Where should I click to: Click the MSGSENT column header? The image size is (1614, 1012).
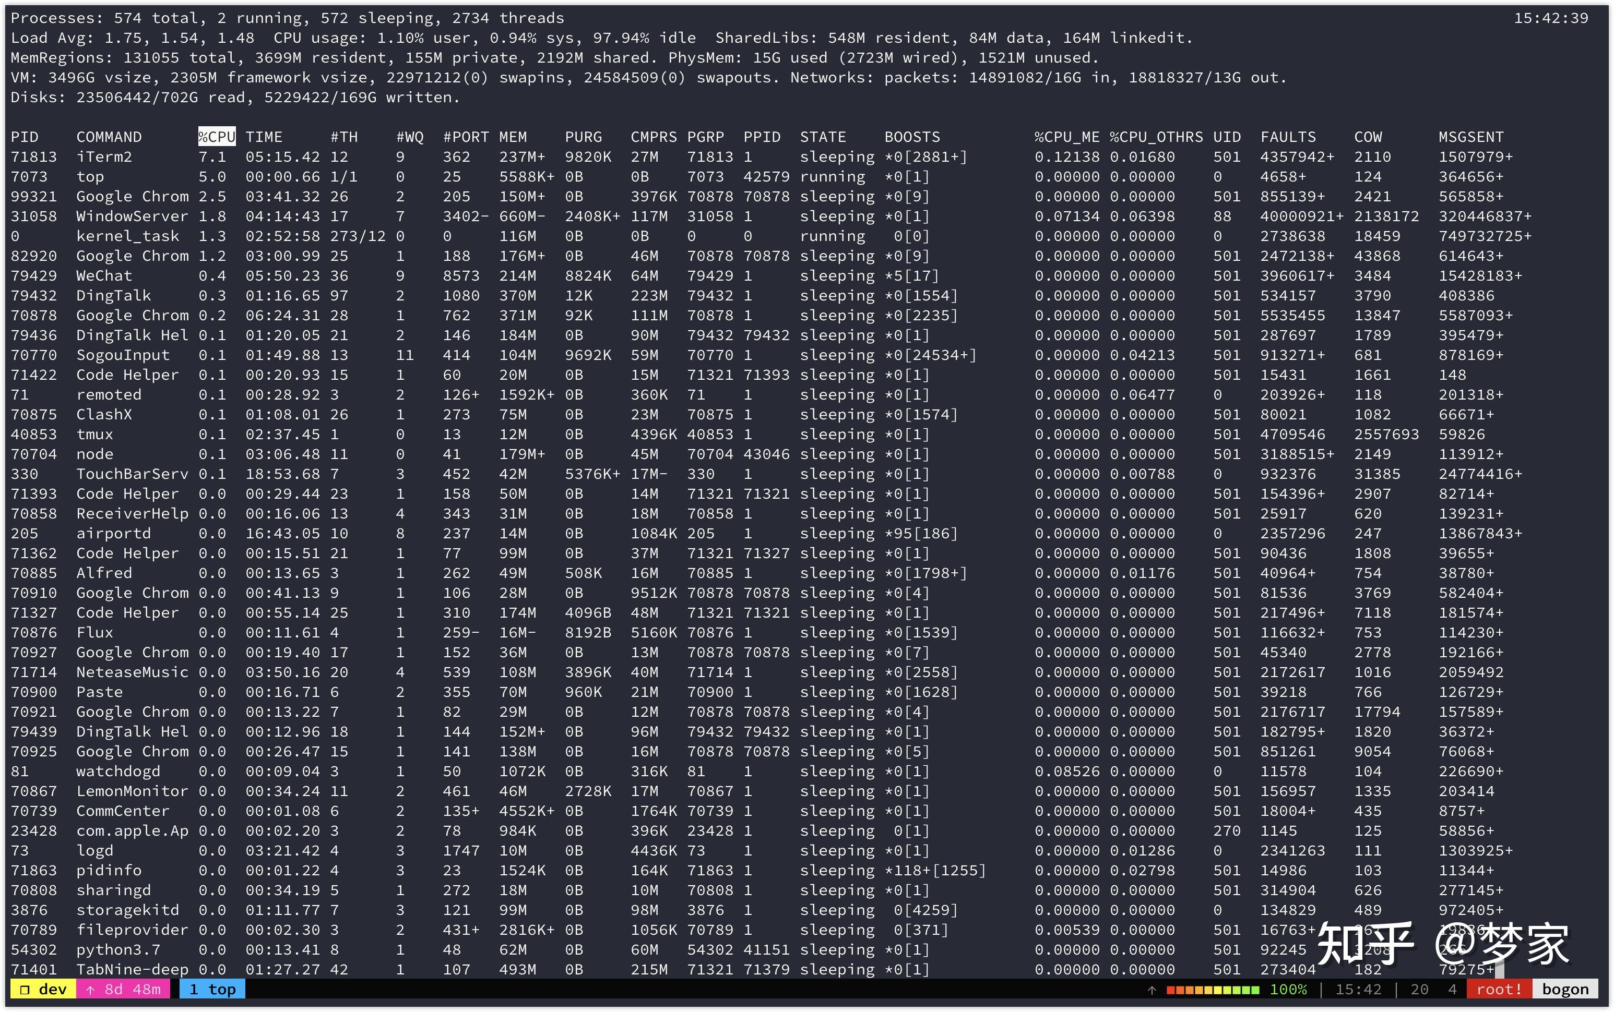coord(1470,137)
